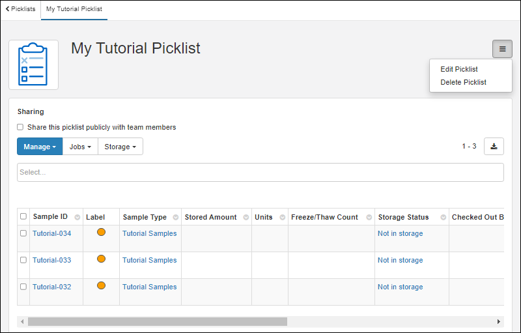Tick the Tutorial-032 row checkbox
This screenshot has height=333, width=521.
click(x=23, y=287)
